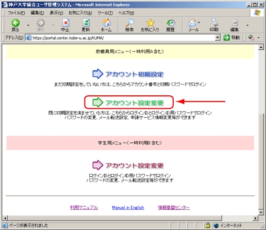Click the 教職員用メニュー header text
The width and height of the screenshot is (266, 230).
click(130, 51)
